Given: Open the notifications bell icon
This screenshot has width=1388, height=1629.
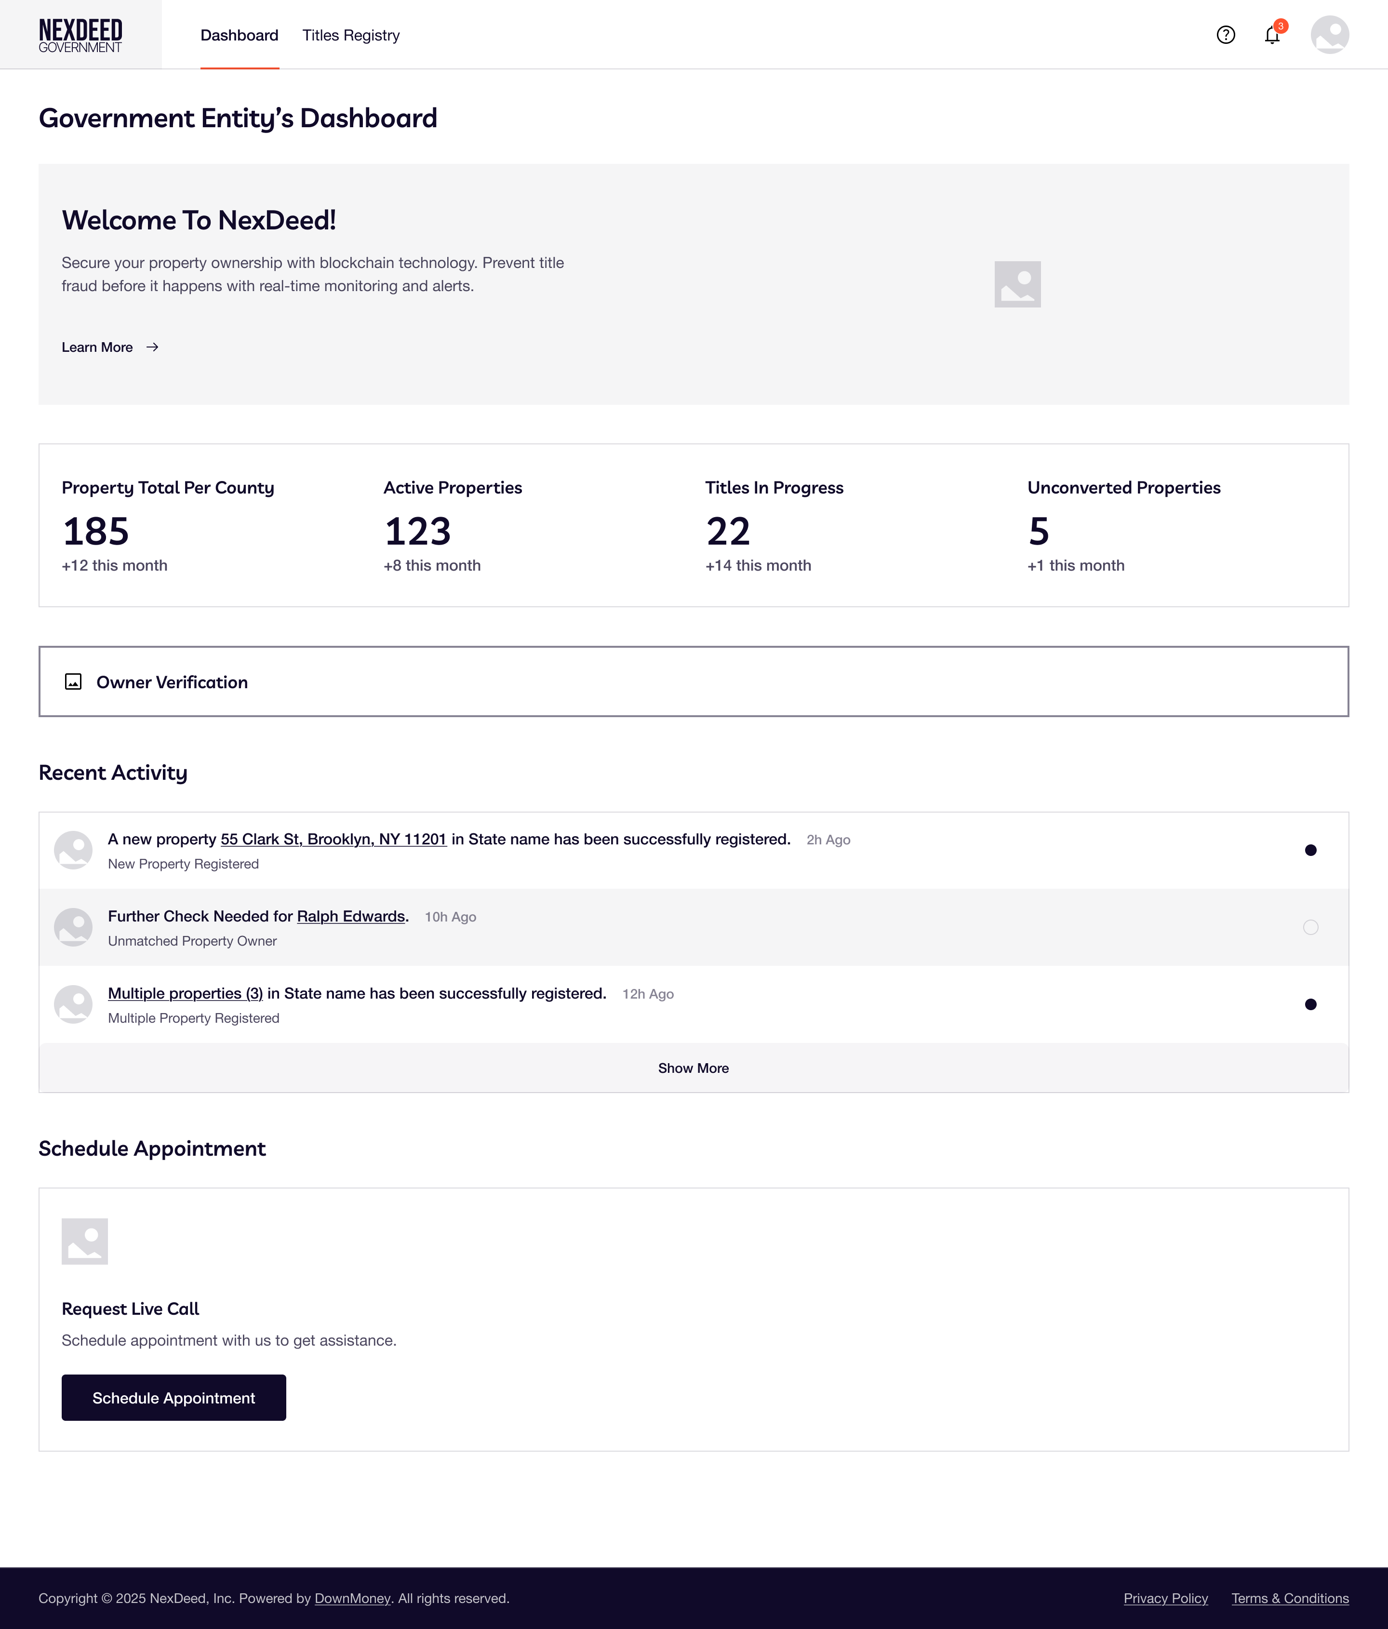Looking at the screenshot, I should click(x=1272, y=35).
